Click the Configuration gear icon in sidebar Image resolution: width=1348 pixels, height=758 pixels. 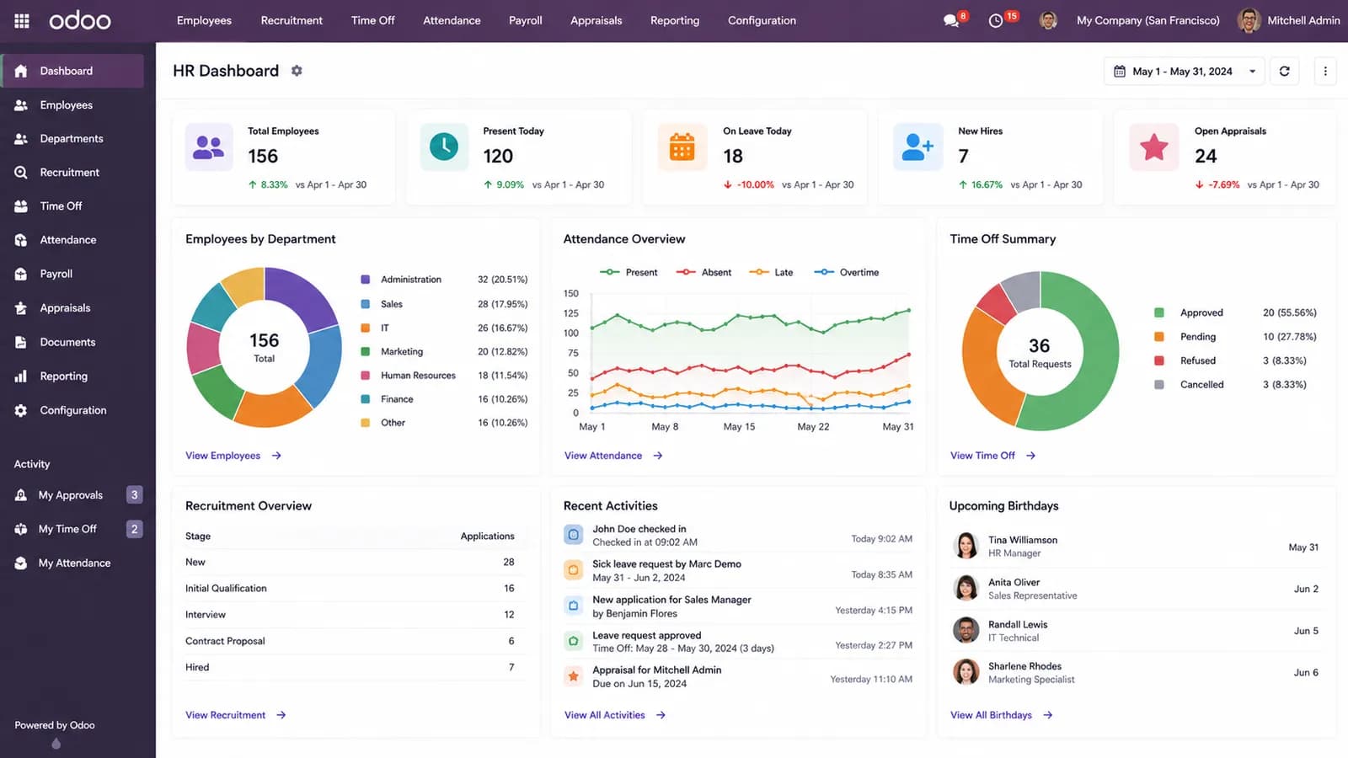point(21,410)
